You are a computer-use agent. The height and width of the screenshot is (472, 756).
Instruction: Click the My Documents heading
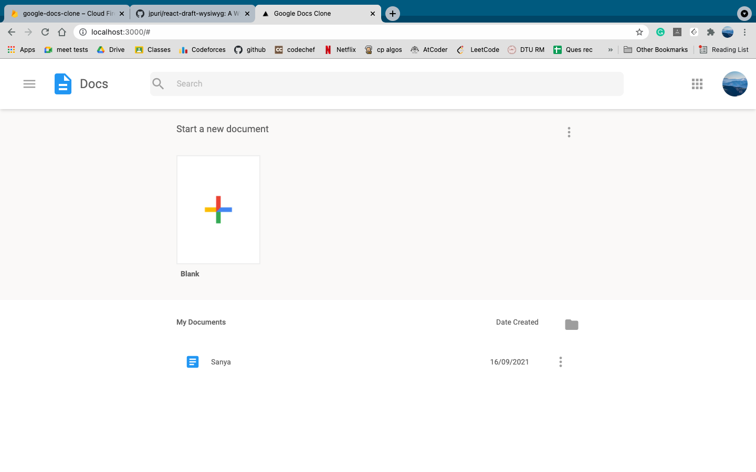[201, 322]
